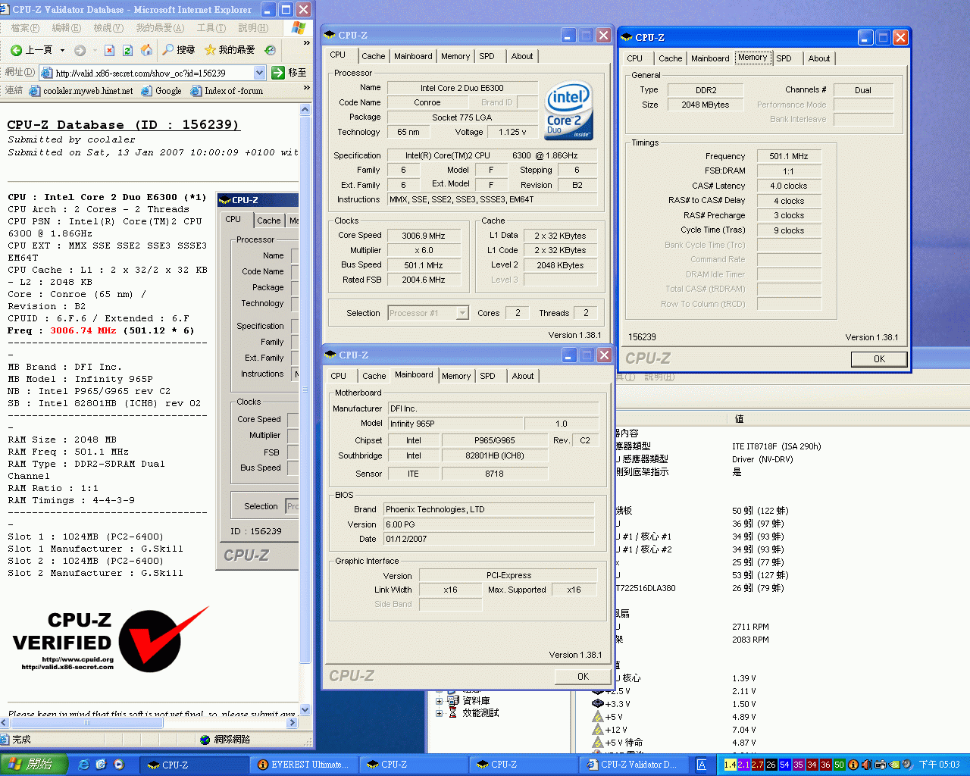
Task: Stop page loading with the red X icon
Action: click(x=109, y=50)
